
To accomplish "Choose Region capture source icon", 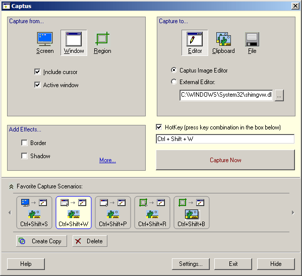I will click(102, 43).
